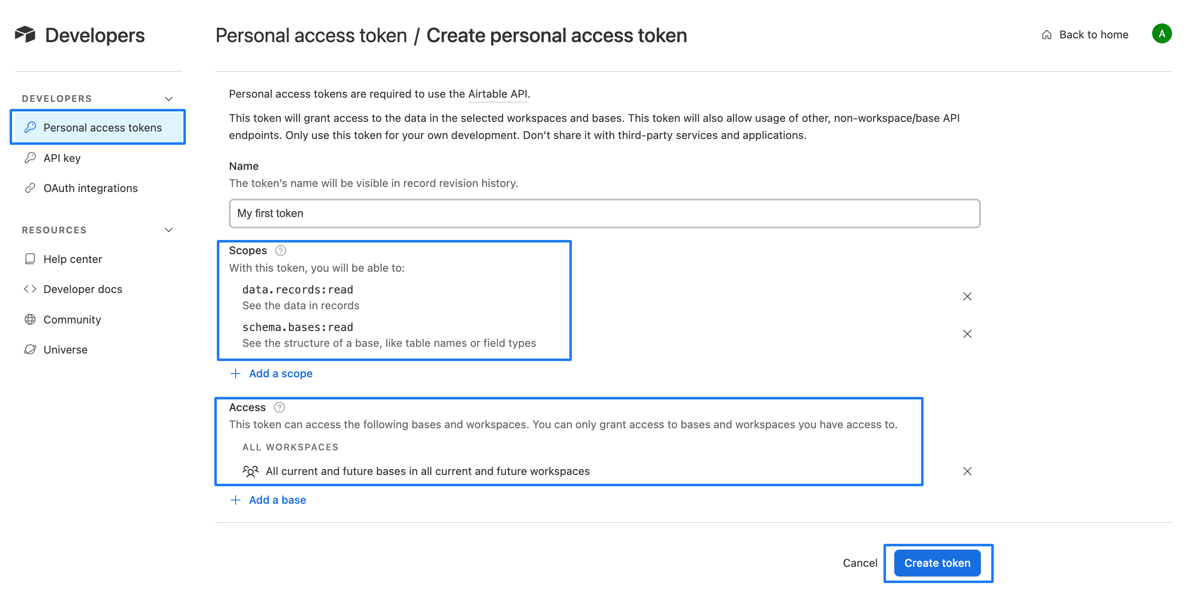Screen dimensions: 1188x591
Task: Open the Access help tooltip icon
Action: [x=279, y=407]
